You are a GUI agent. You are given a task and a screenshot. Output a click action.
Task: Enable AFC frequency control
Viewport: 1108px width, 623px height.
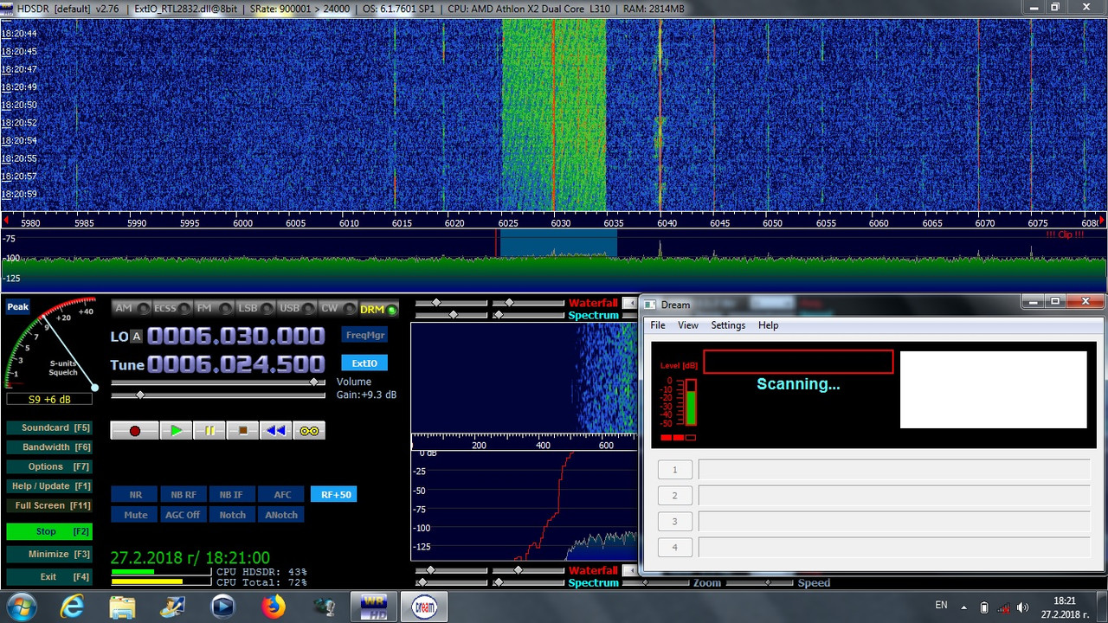(282, 495)
